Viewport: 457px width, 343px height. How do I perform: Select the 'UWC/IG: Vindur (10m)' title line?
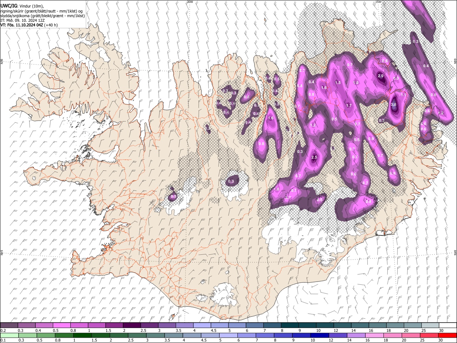pos(22,6)
